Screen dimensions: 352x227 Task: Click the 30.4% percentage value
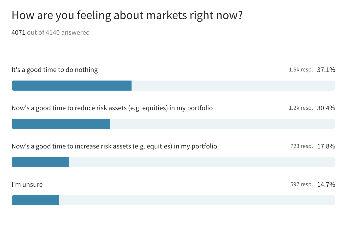pyautogui.click(x=326, y=108)
